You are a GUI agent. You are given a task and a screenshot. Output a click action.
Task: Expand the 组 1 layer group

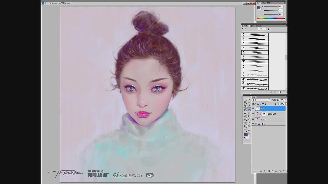coord(256,124)
